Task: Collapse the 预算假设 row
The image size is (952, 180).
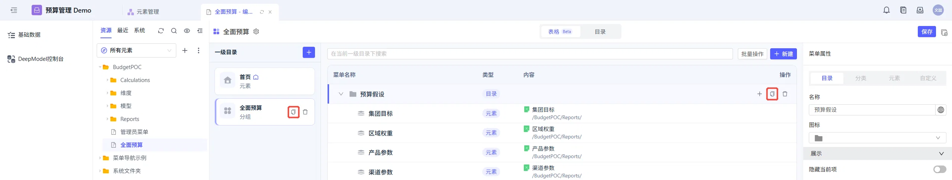Action: 341,94
